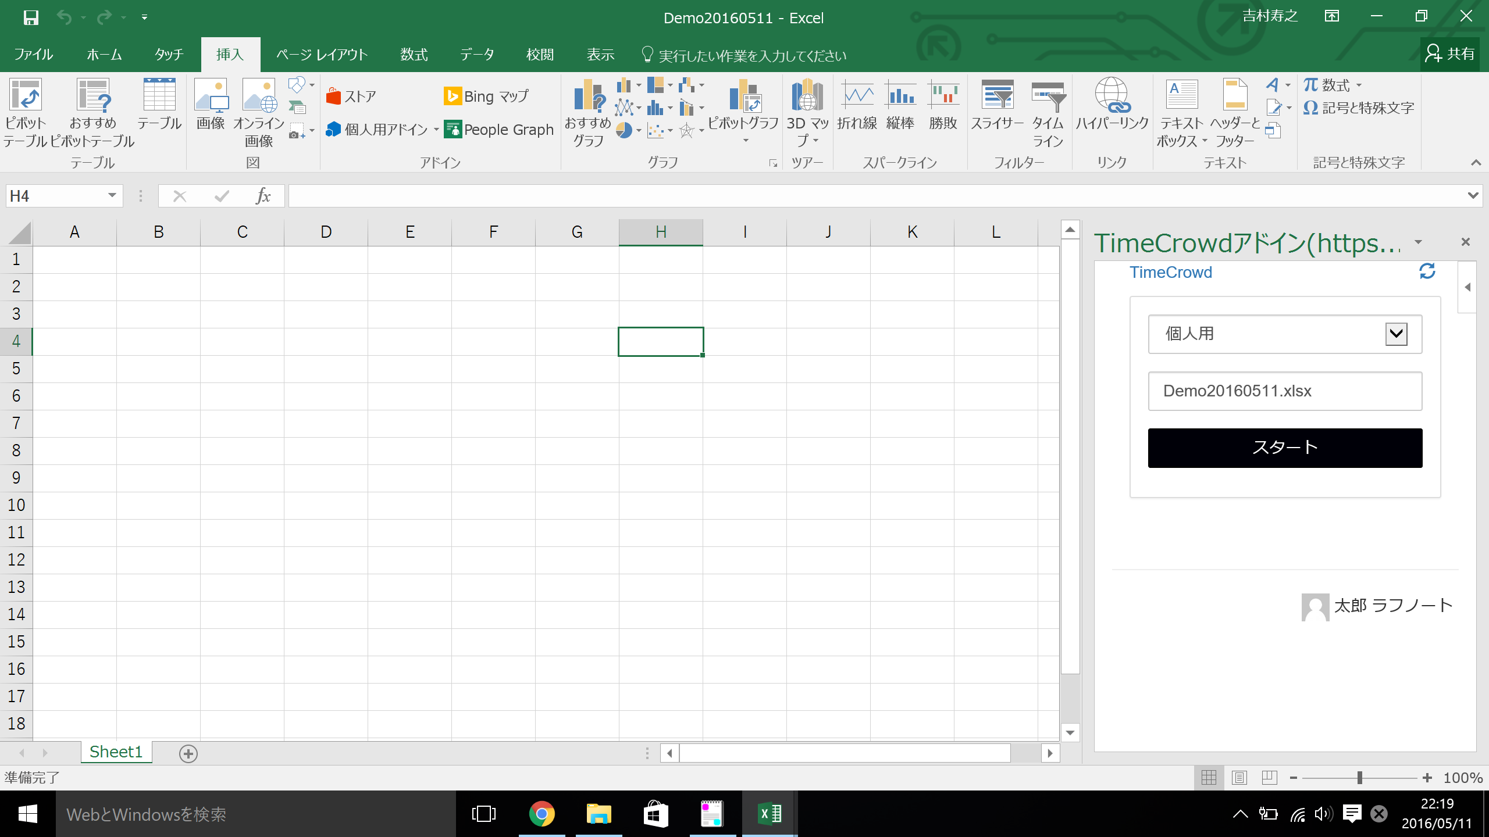Open Customize Quick Access Toolbar dropdown
Viewport: 1489px width, 837px height.
(144, 17)
